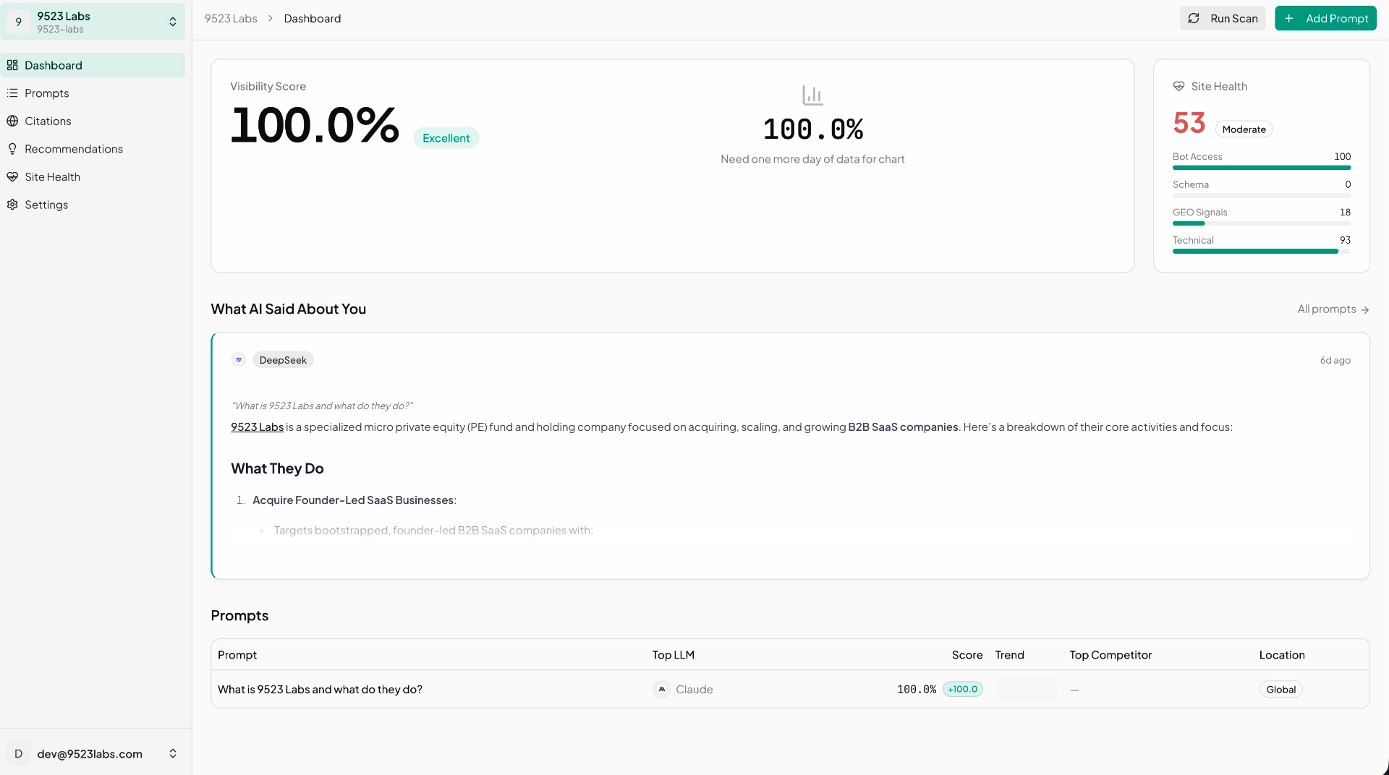Click the Site Health heart icon in sidebar
Image resolution: width=1389 pixels, height=775 pixels.
point(12,177)
